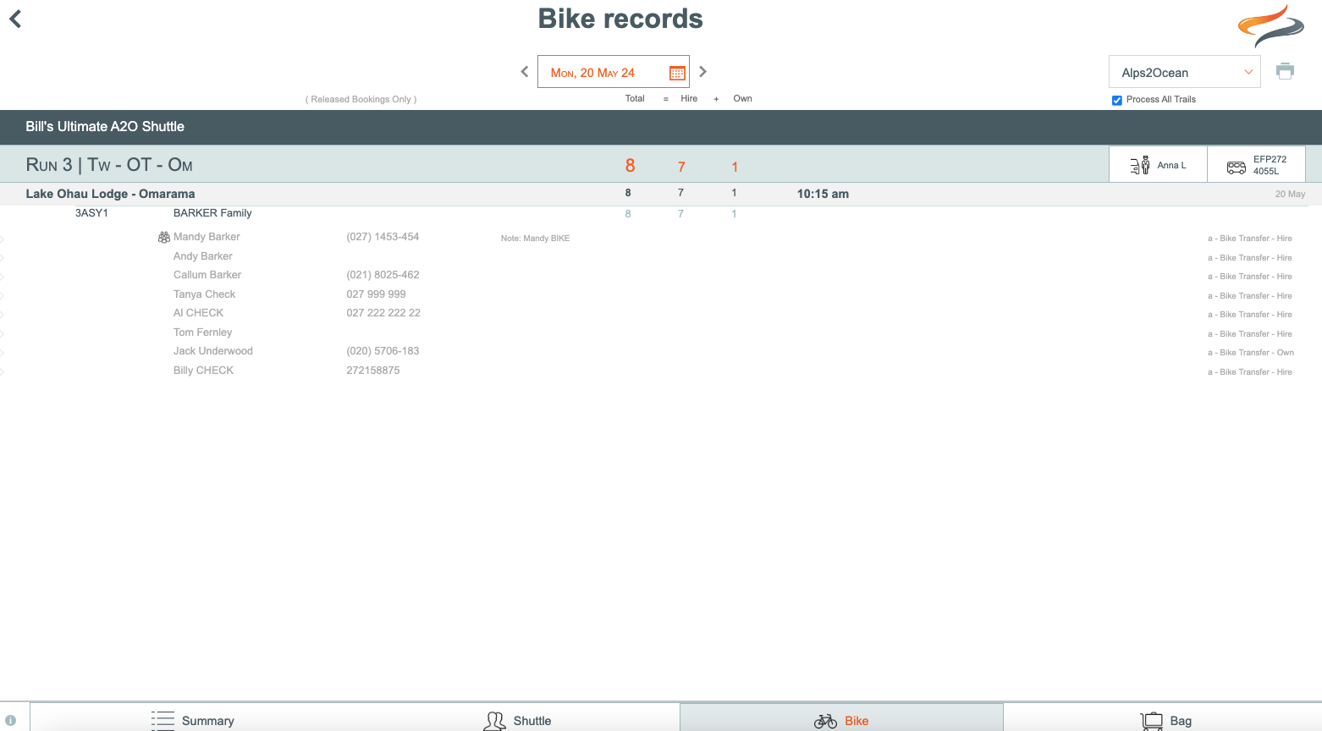
Task: Switch to the Summary tab
Action: coord(193,720)
